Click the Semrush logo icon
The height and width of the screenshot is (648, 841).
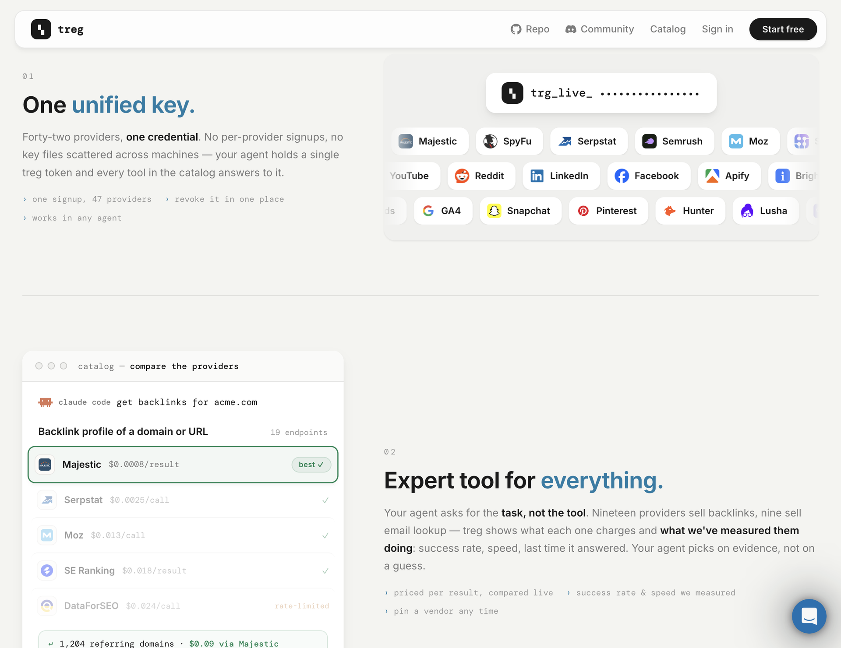tap(649, 141)
